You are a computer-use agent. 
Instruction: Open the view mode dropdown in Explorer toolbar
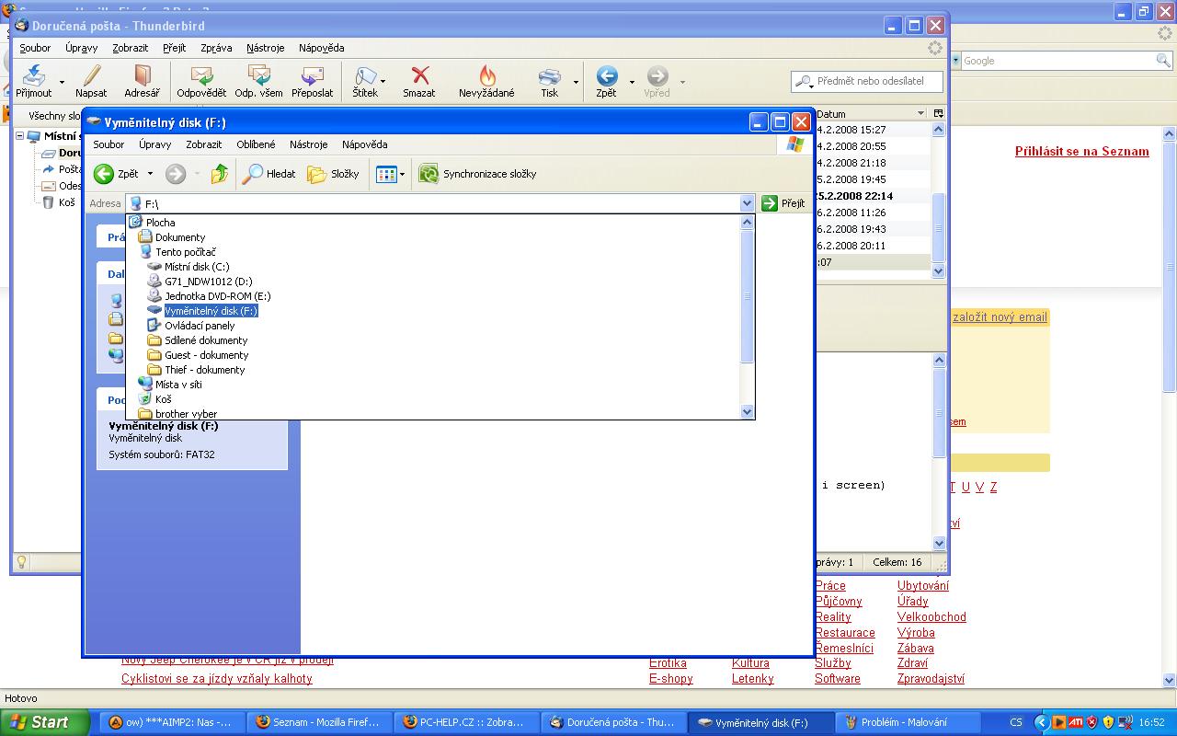point(402,174)
